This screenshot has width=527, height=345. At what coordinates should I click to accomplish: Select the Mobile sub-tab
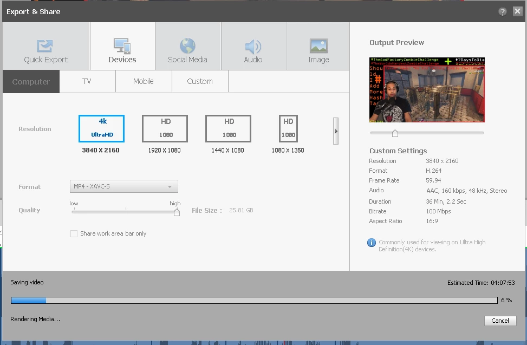click(144, 81)
